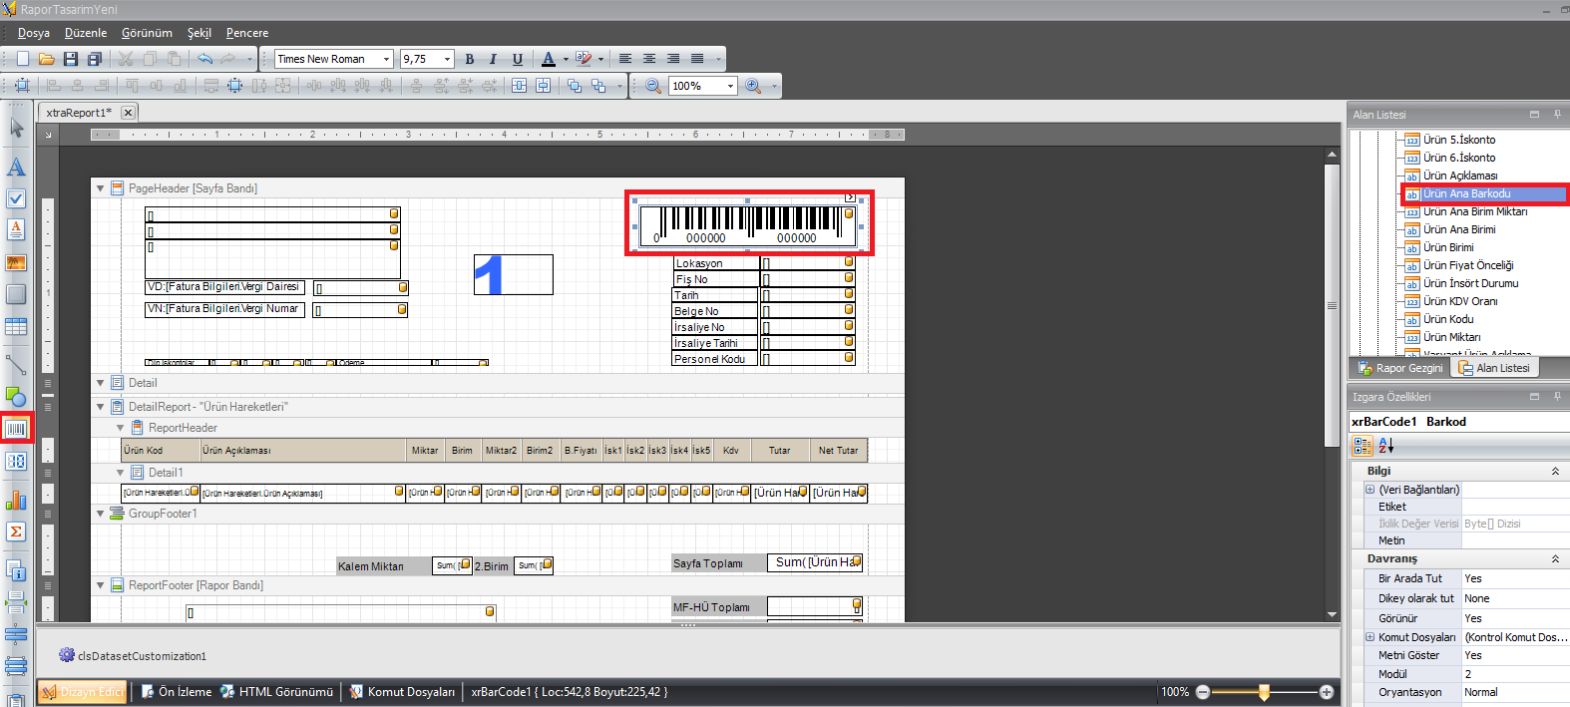Image resolution: width=1570 pixels, height=707 pixels.
Task: Select the Rich Text tool in toolbox
Action: (x=16, y=230)
